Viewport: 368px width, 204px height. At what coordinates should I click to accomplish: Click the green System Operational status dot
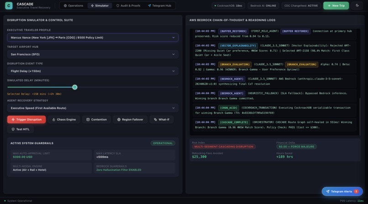(5, 201)
